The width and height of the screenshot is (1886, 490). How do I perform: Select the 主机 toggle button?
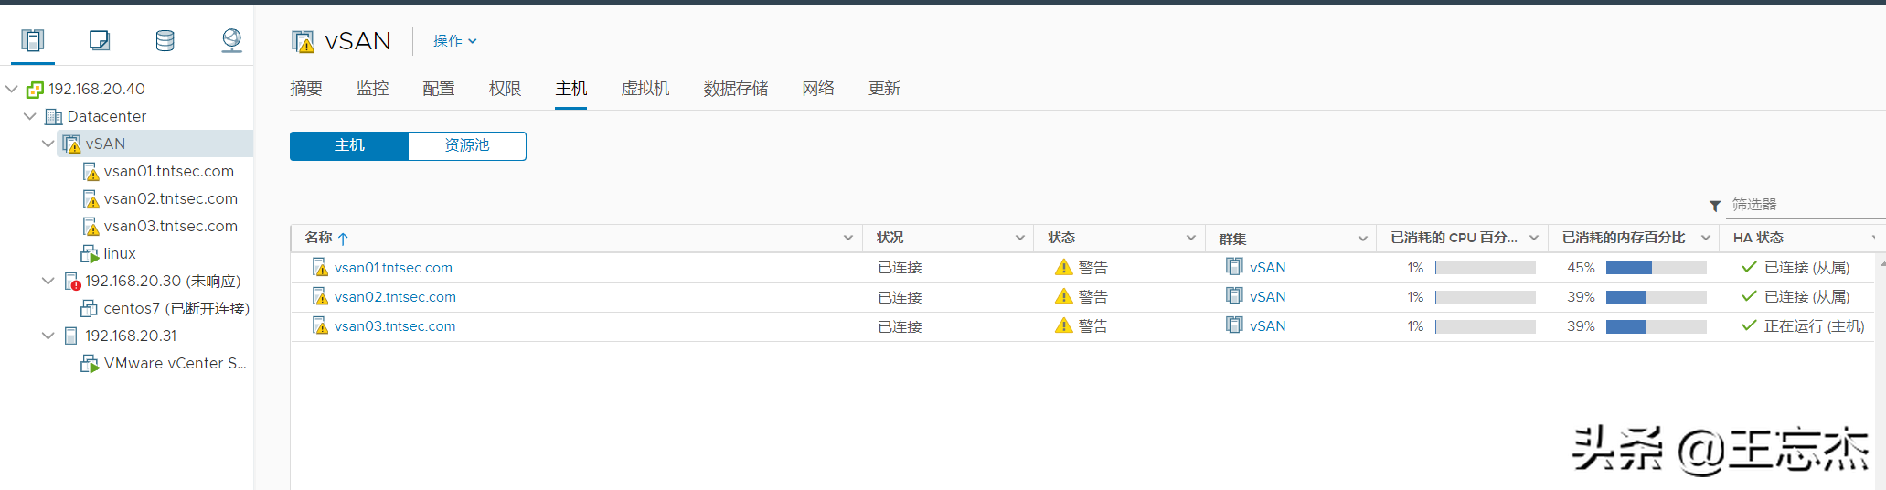click(x=349, y=146)
